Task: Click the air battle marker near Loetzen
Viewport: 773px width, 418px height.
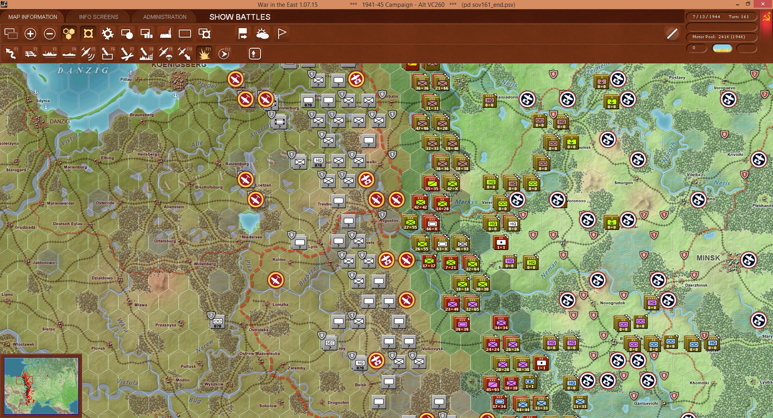Action: click(x=246, y=180)
